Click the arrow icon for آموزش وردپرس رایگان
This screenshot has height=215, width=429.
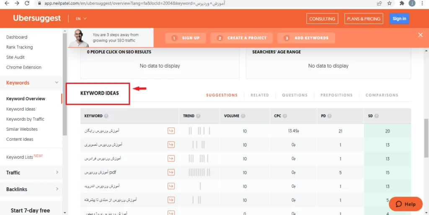[171, 131]
